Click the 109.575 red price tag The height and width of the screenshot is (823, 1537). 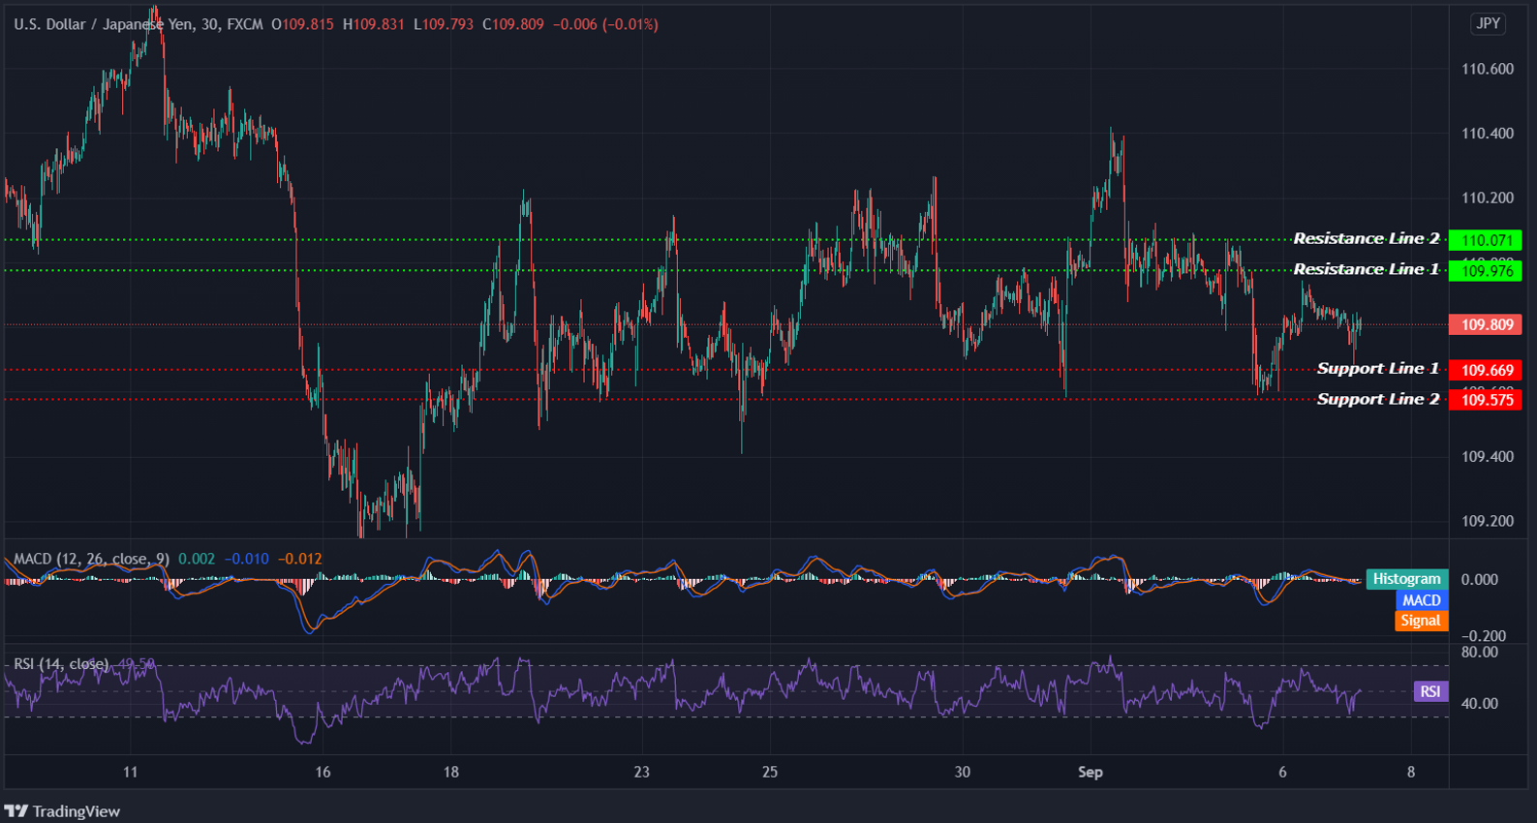pyautogui.click(x=1486, y=400)
